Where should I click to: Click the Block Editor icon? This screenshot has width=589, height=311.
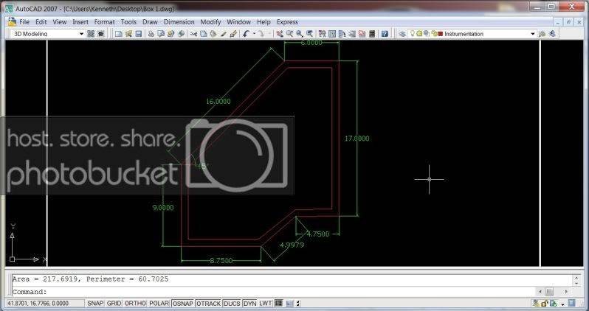point(233,34)
